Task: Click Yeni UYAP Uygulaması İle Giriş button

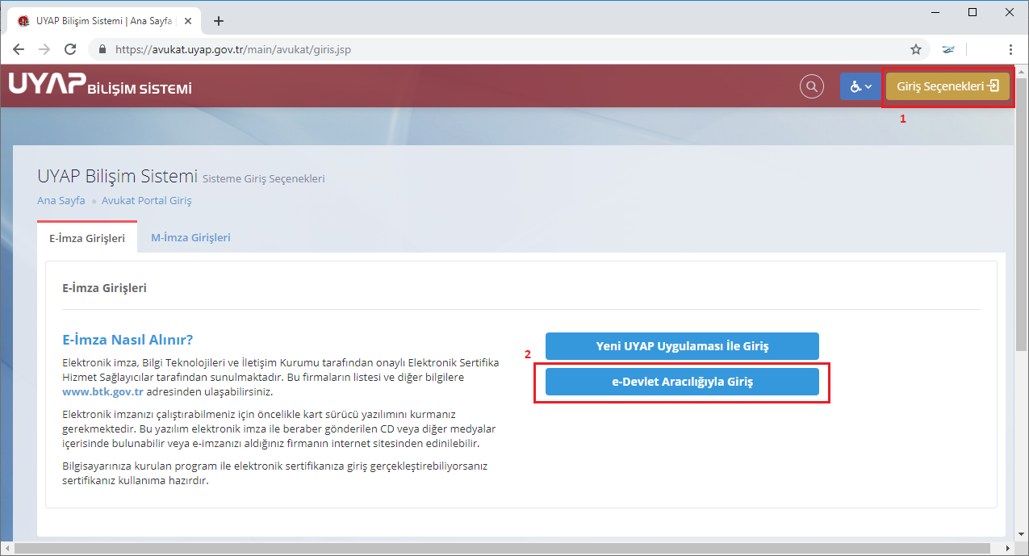Action: point(682,346)
